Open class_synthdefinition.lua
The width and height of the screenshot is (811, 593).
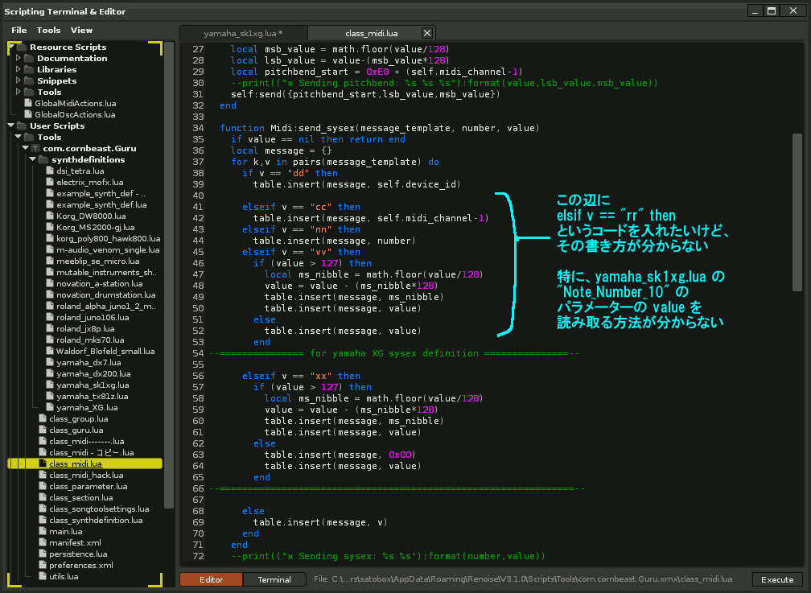coord(96,520)
